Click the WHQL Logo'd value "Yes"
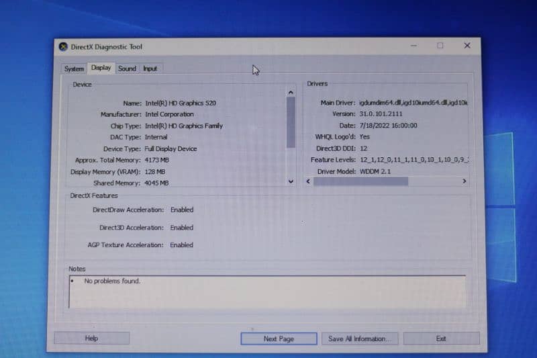The width and height of the screenshot is (537, 358). tap(364, 137)
